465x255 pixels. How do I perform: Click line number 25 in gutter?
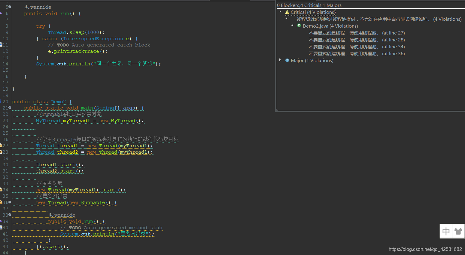[x=5, y=133]
